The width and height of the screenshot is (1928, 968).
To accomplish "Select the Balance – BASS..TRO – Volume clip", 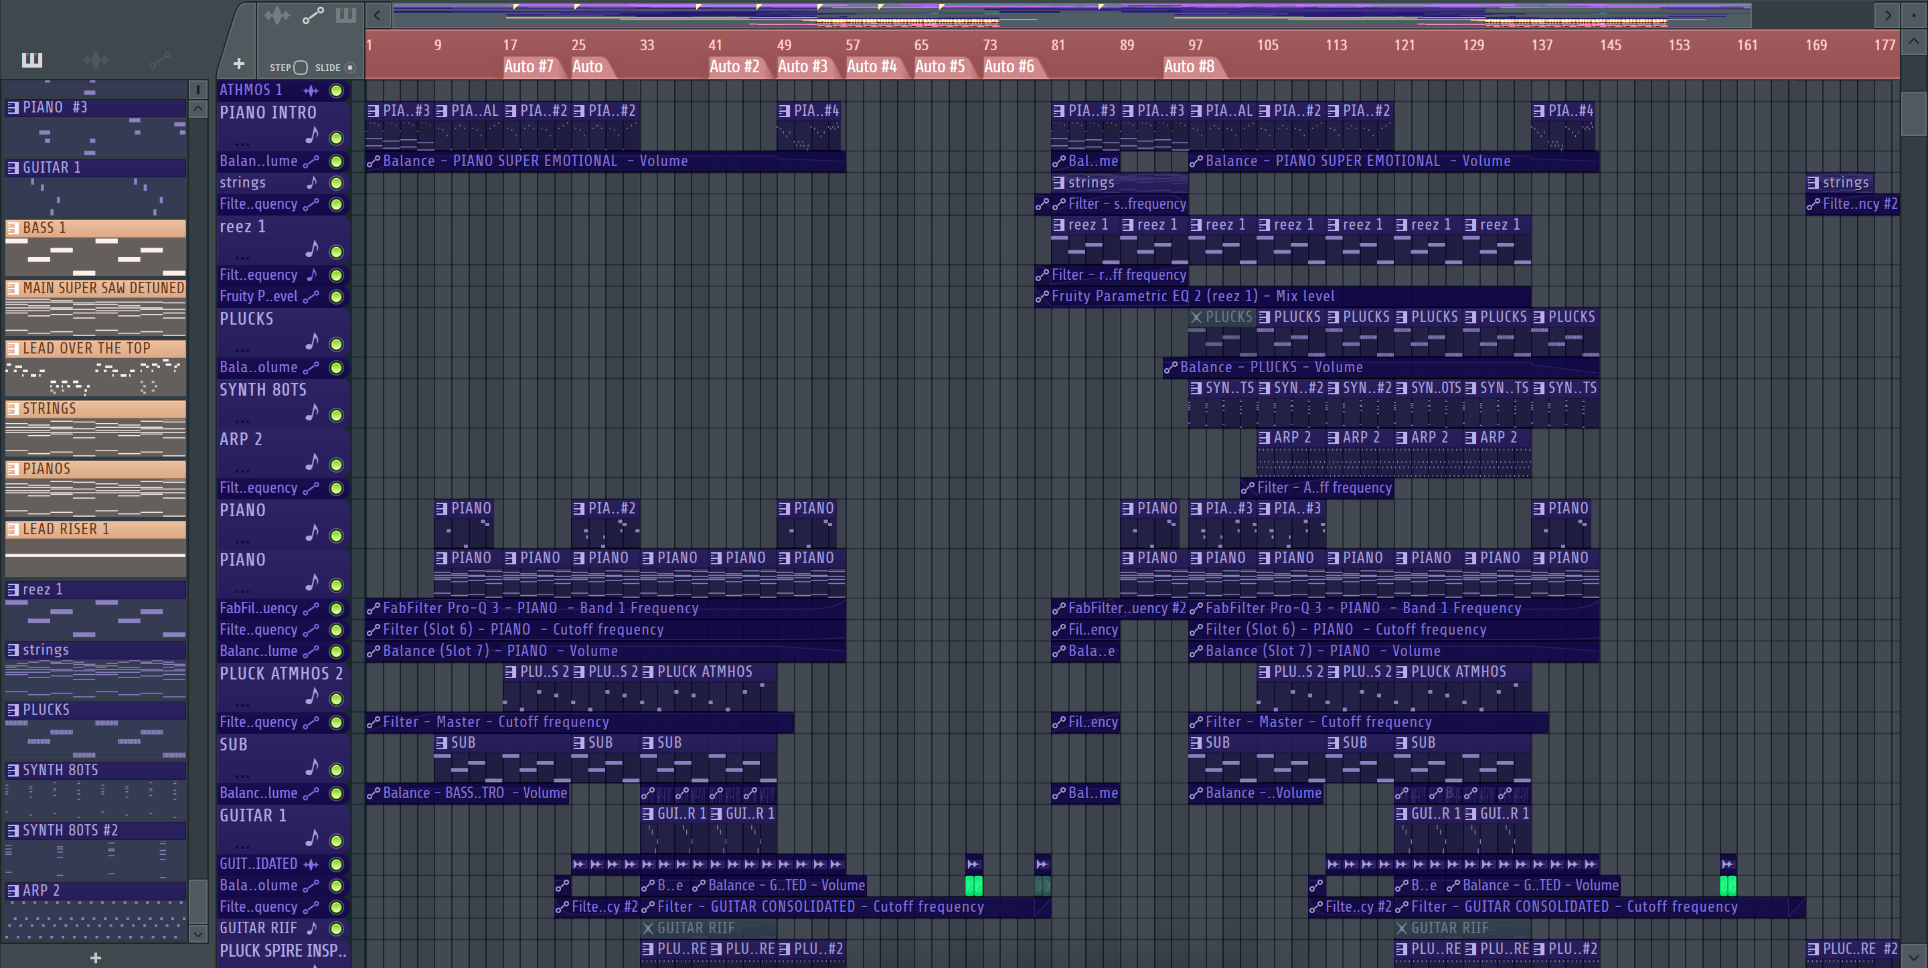I will 467,793.
